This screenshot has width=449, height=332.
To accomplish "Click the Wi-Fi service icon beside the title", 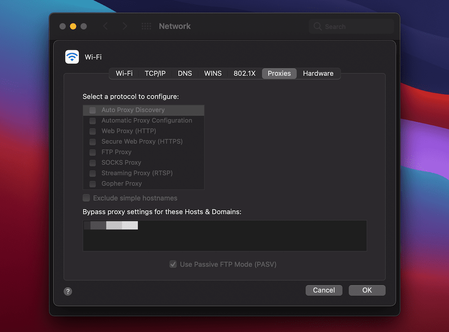I will [x=72, y=57].
